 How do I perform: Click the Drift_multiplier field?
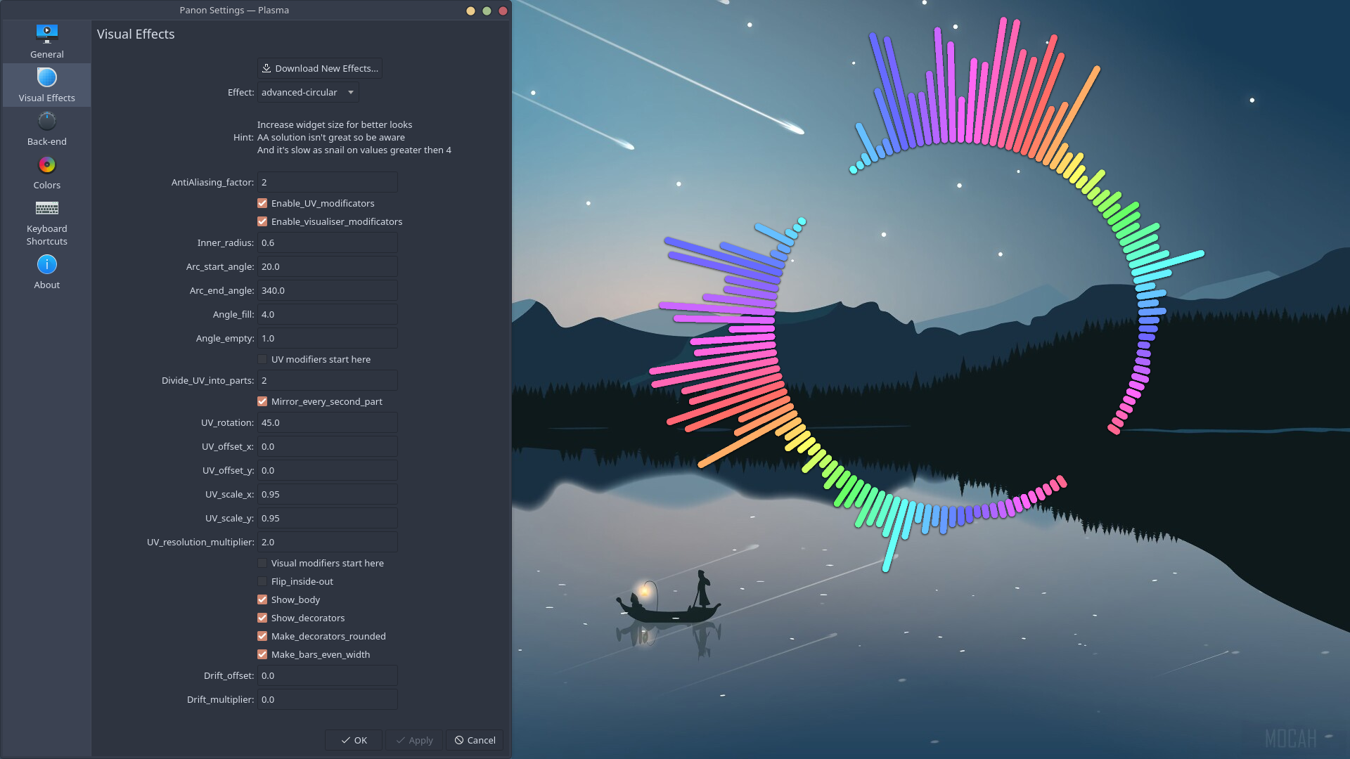pos(328,699)
